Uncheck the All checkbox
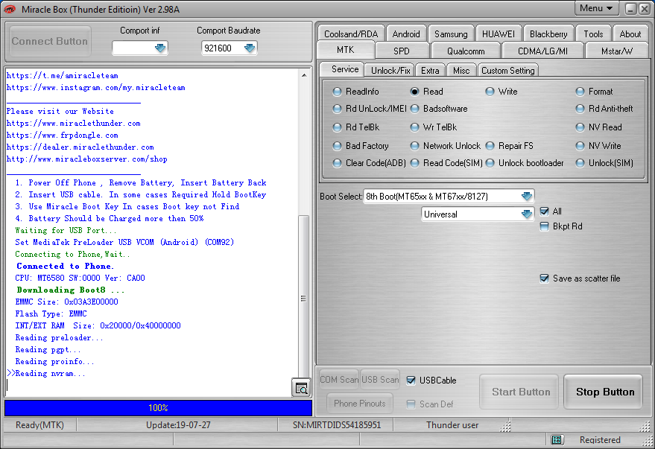This screenshot has height=449, width=655. point(544,211)
